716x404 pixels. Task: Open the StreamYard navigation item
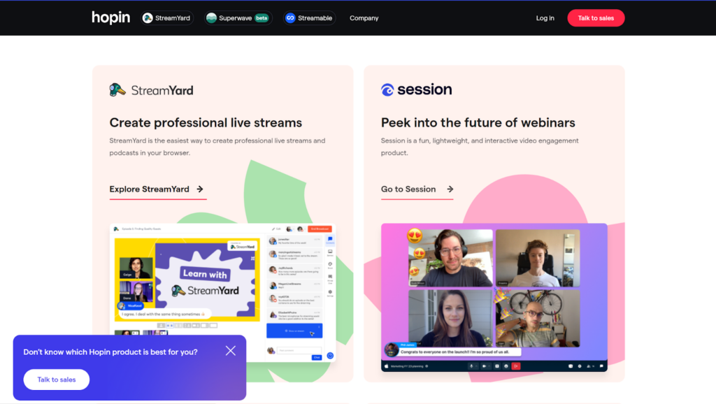[x=166, y=17]
